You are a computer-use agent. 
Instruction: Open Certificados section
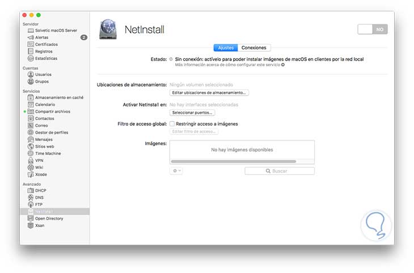coord(43,44)
